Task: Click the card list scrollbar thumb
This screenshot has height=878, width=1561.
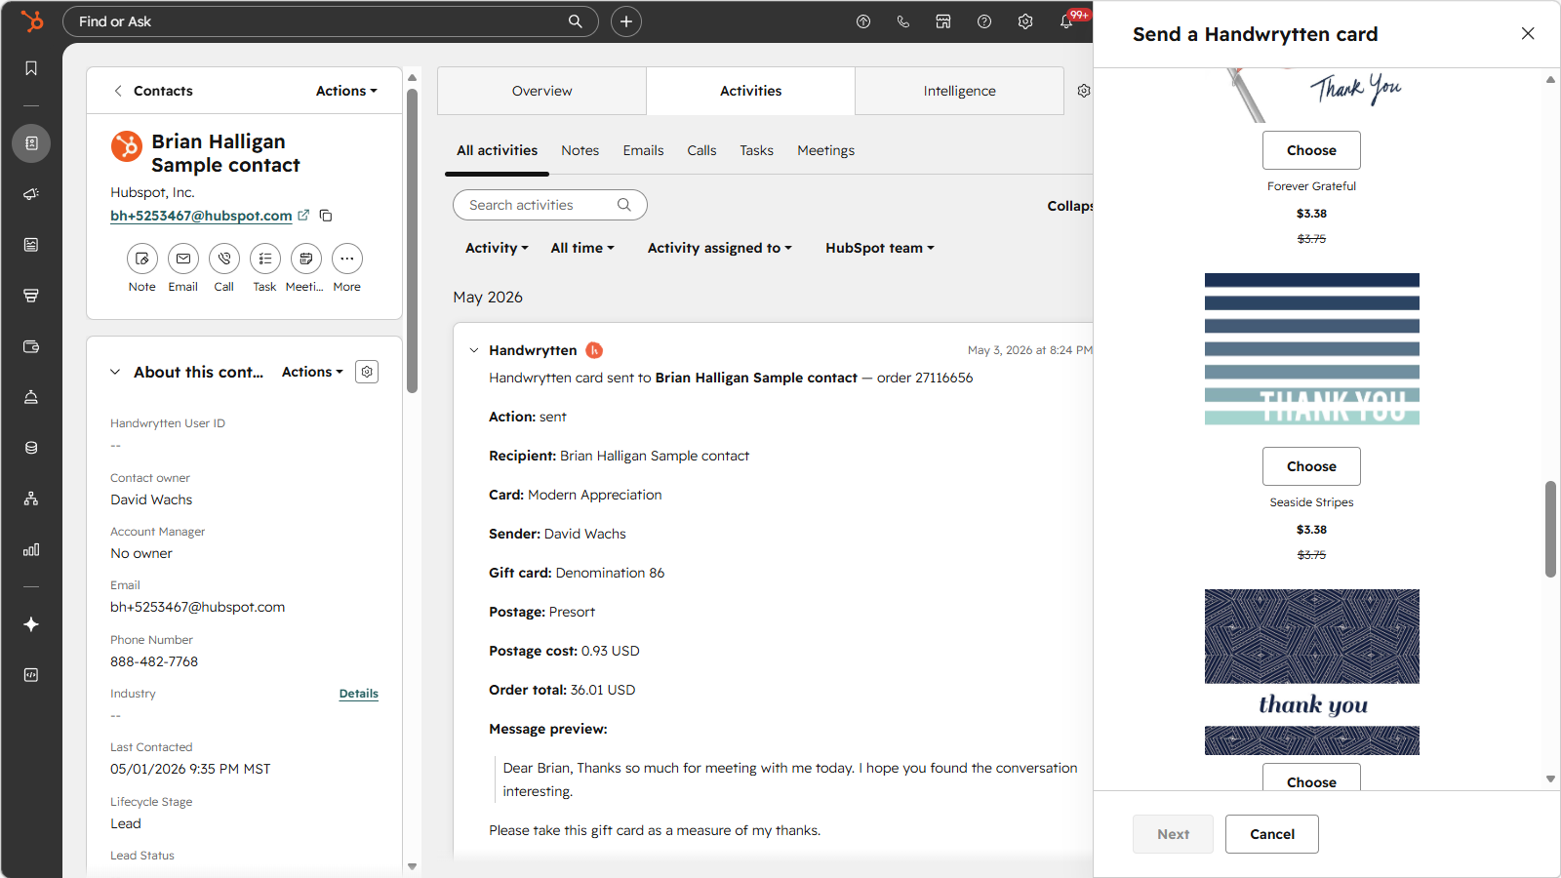Action: pyautogui.click(x=1550, y=529)
